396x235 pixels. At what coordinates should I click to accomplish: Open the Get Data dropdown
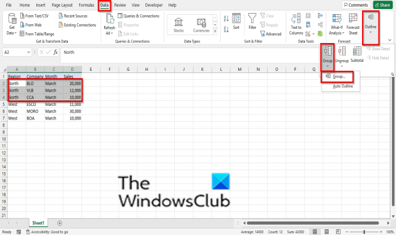12,24
